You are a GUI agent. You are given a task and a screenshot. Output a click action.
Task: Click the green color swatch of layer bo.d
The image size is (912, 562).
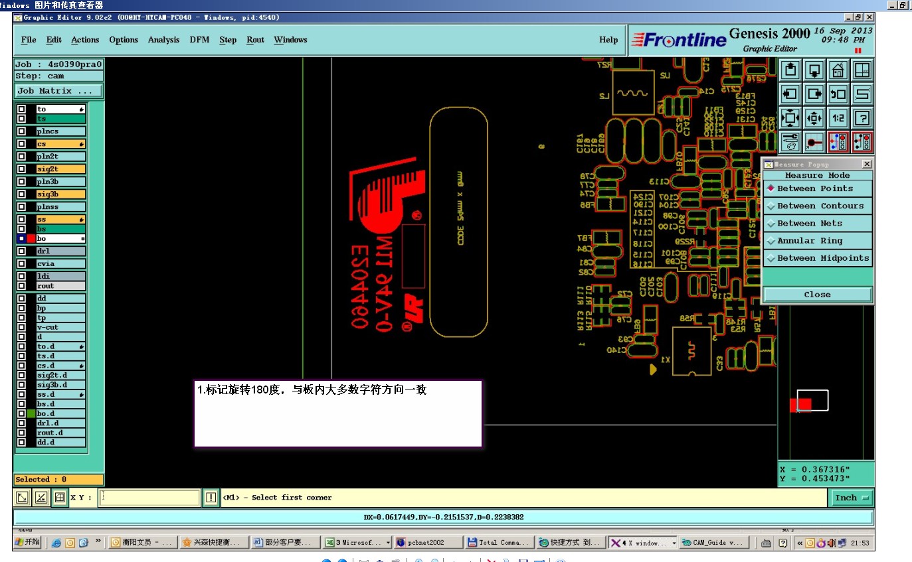click(x=31, y=413)
